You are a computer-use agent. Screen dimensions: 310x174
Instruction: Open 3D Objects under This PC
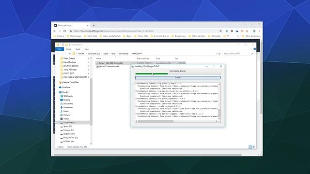click(x=68, y=96)
